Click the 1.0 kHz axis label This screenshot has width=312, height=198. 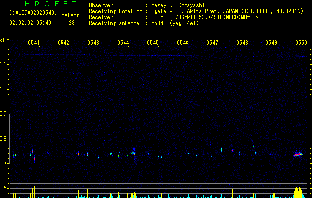4,89
